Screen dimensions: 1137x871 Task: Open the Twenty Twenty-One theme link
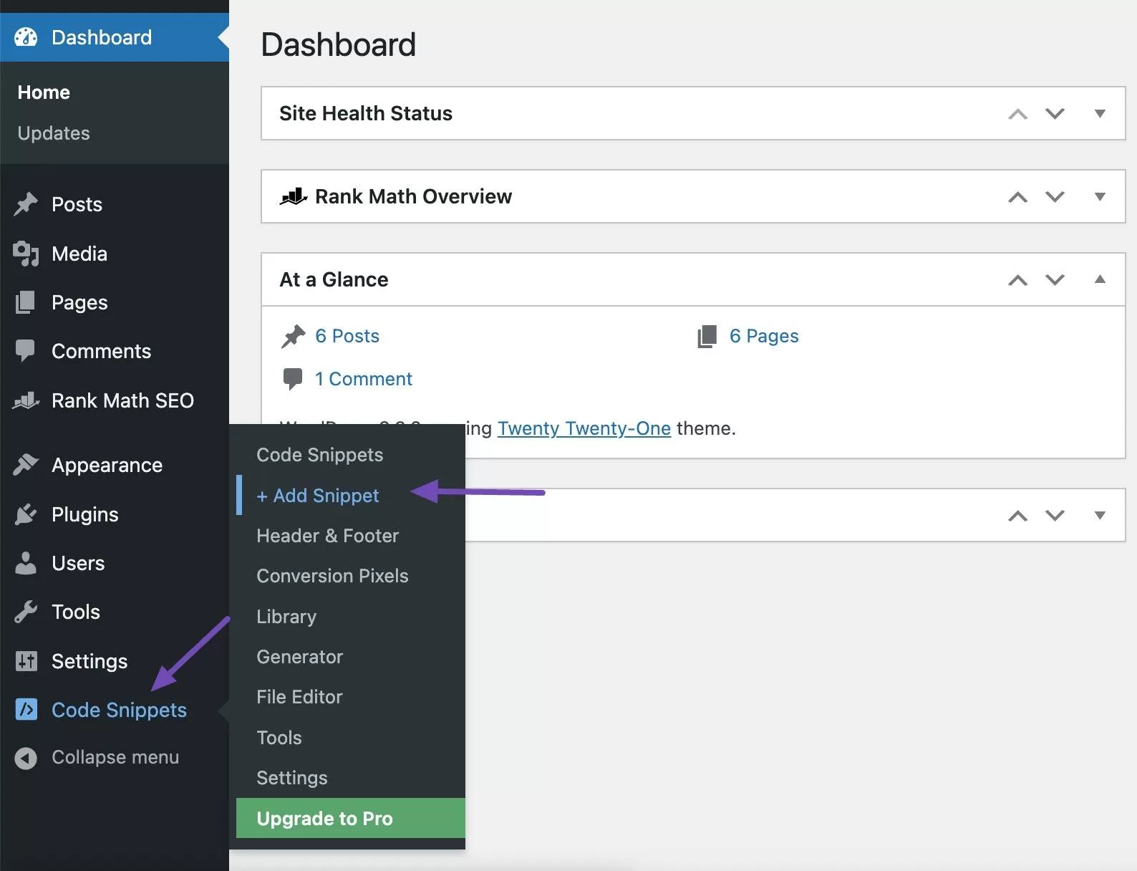click(x=584, y=428)
